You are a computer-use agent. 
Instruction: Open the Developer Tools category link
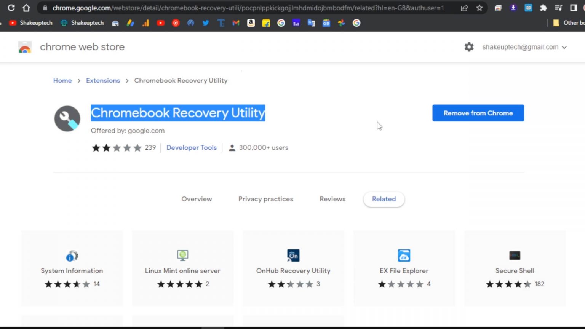(192, 148)
